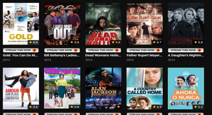Open A Daughter's Nightmare poster
The image size is (212, 115).
[x=186, y=24]
